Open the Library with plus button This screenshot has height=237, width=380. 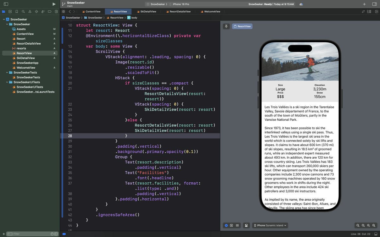pos(364,4)
